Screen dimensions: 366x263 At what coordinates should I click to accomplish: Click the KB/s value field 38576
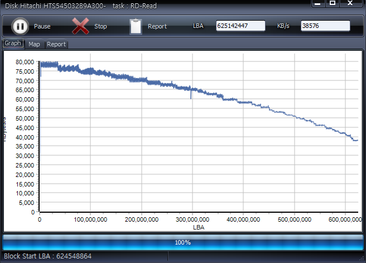tap(325, 26)
